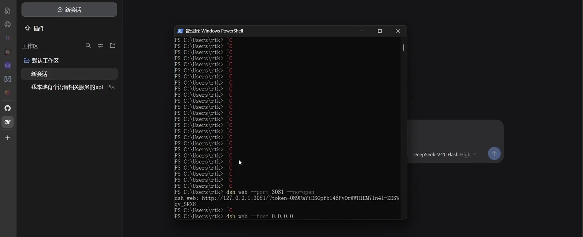Close the Windows PowerShell window
This screenshot has width=583, height=237.
pyautogui.click(x=398, y=31)
